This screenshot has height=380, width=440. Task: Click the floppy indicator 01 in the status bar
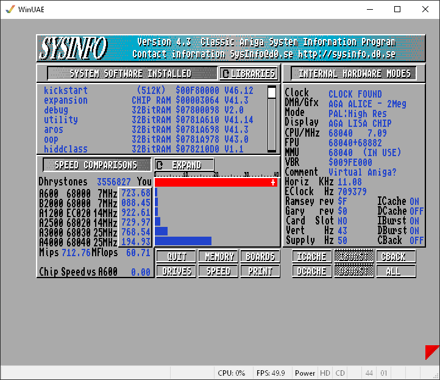click(383, 373)
